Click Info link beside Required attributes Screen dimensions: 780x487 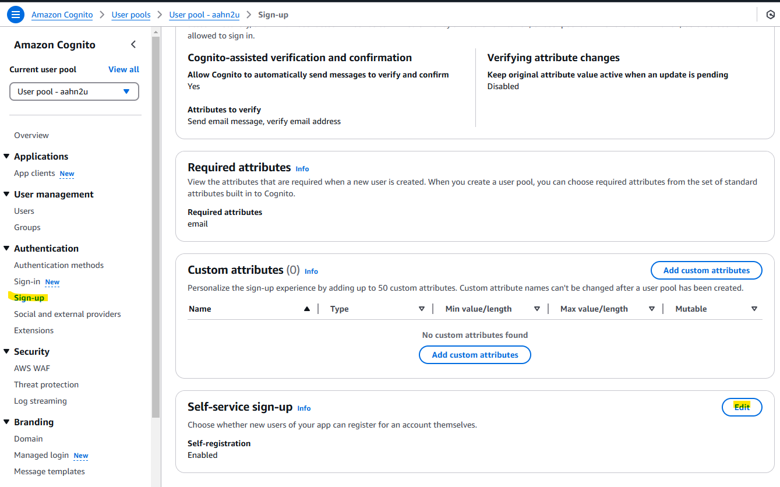coord(302,169)
